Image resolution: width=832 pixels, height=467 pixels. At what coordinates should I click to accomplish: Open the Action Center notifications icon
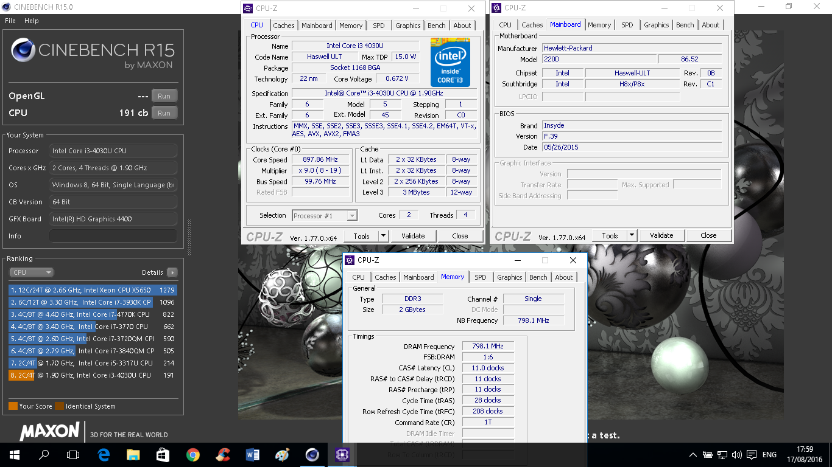[752, 455]
